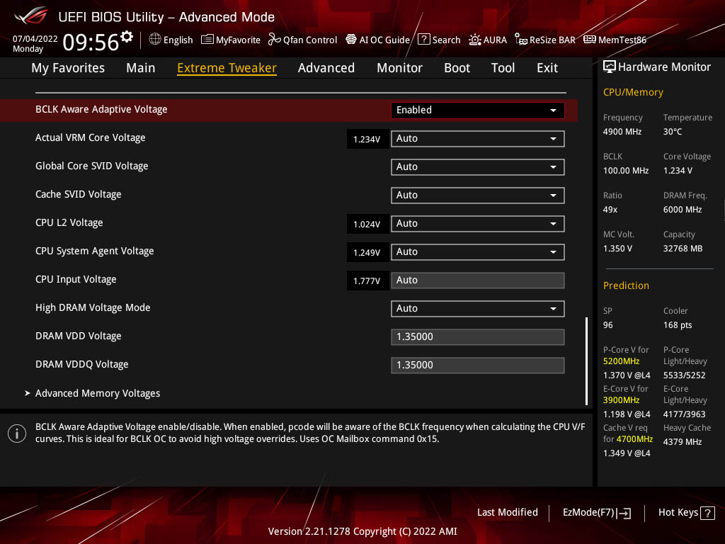
Task: Click the 1.024V L2 voltage reading
Action: pos(367,225)
